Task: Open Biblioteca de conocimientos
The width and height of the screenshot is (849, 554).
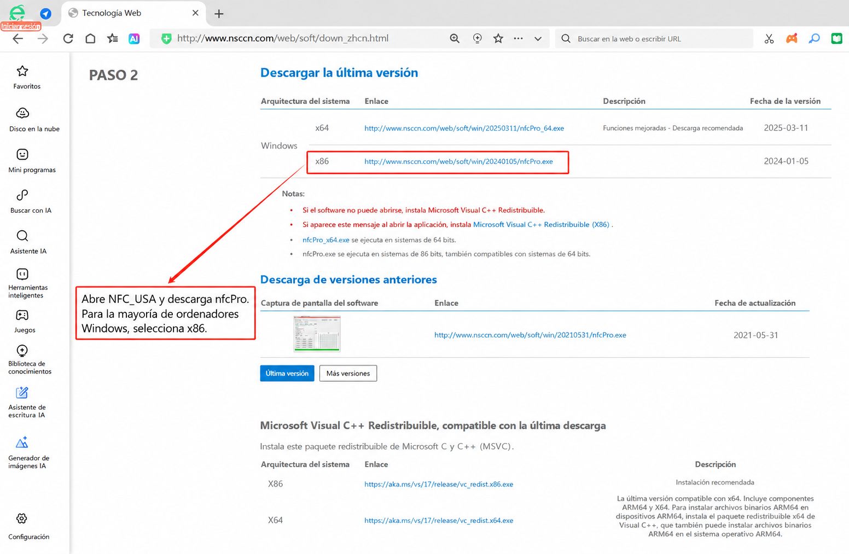Action: [x=30, y=359]
